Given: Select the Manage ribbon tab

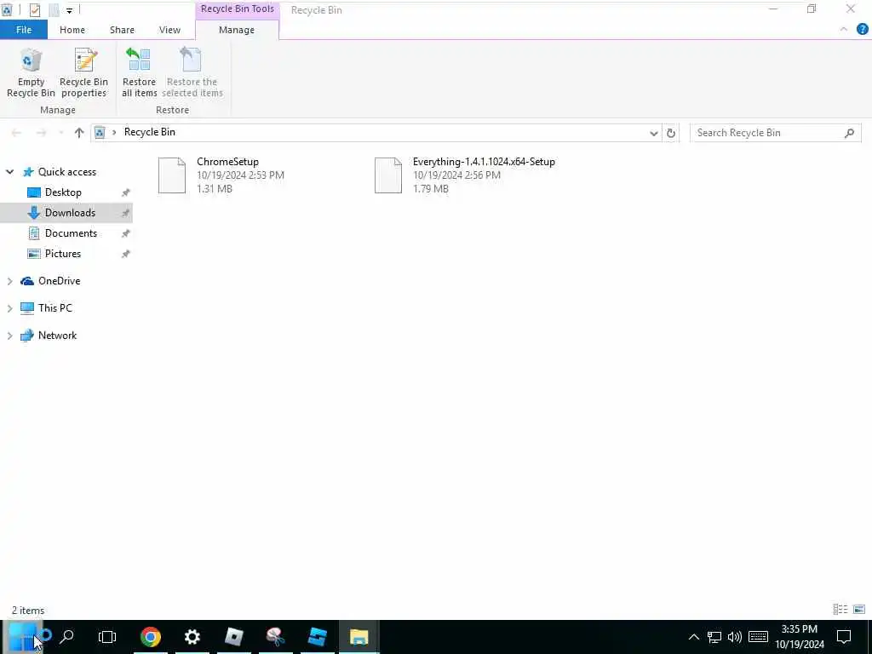Looking at the screenshot, I should tap(237, 30).
